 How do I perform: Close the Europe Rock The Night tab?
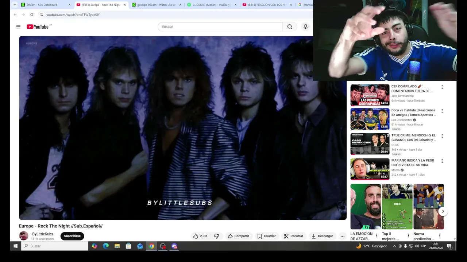click(125, 5)
